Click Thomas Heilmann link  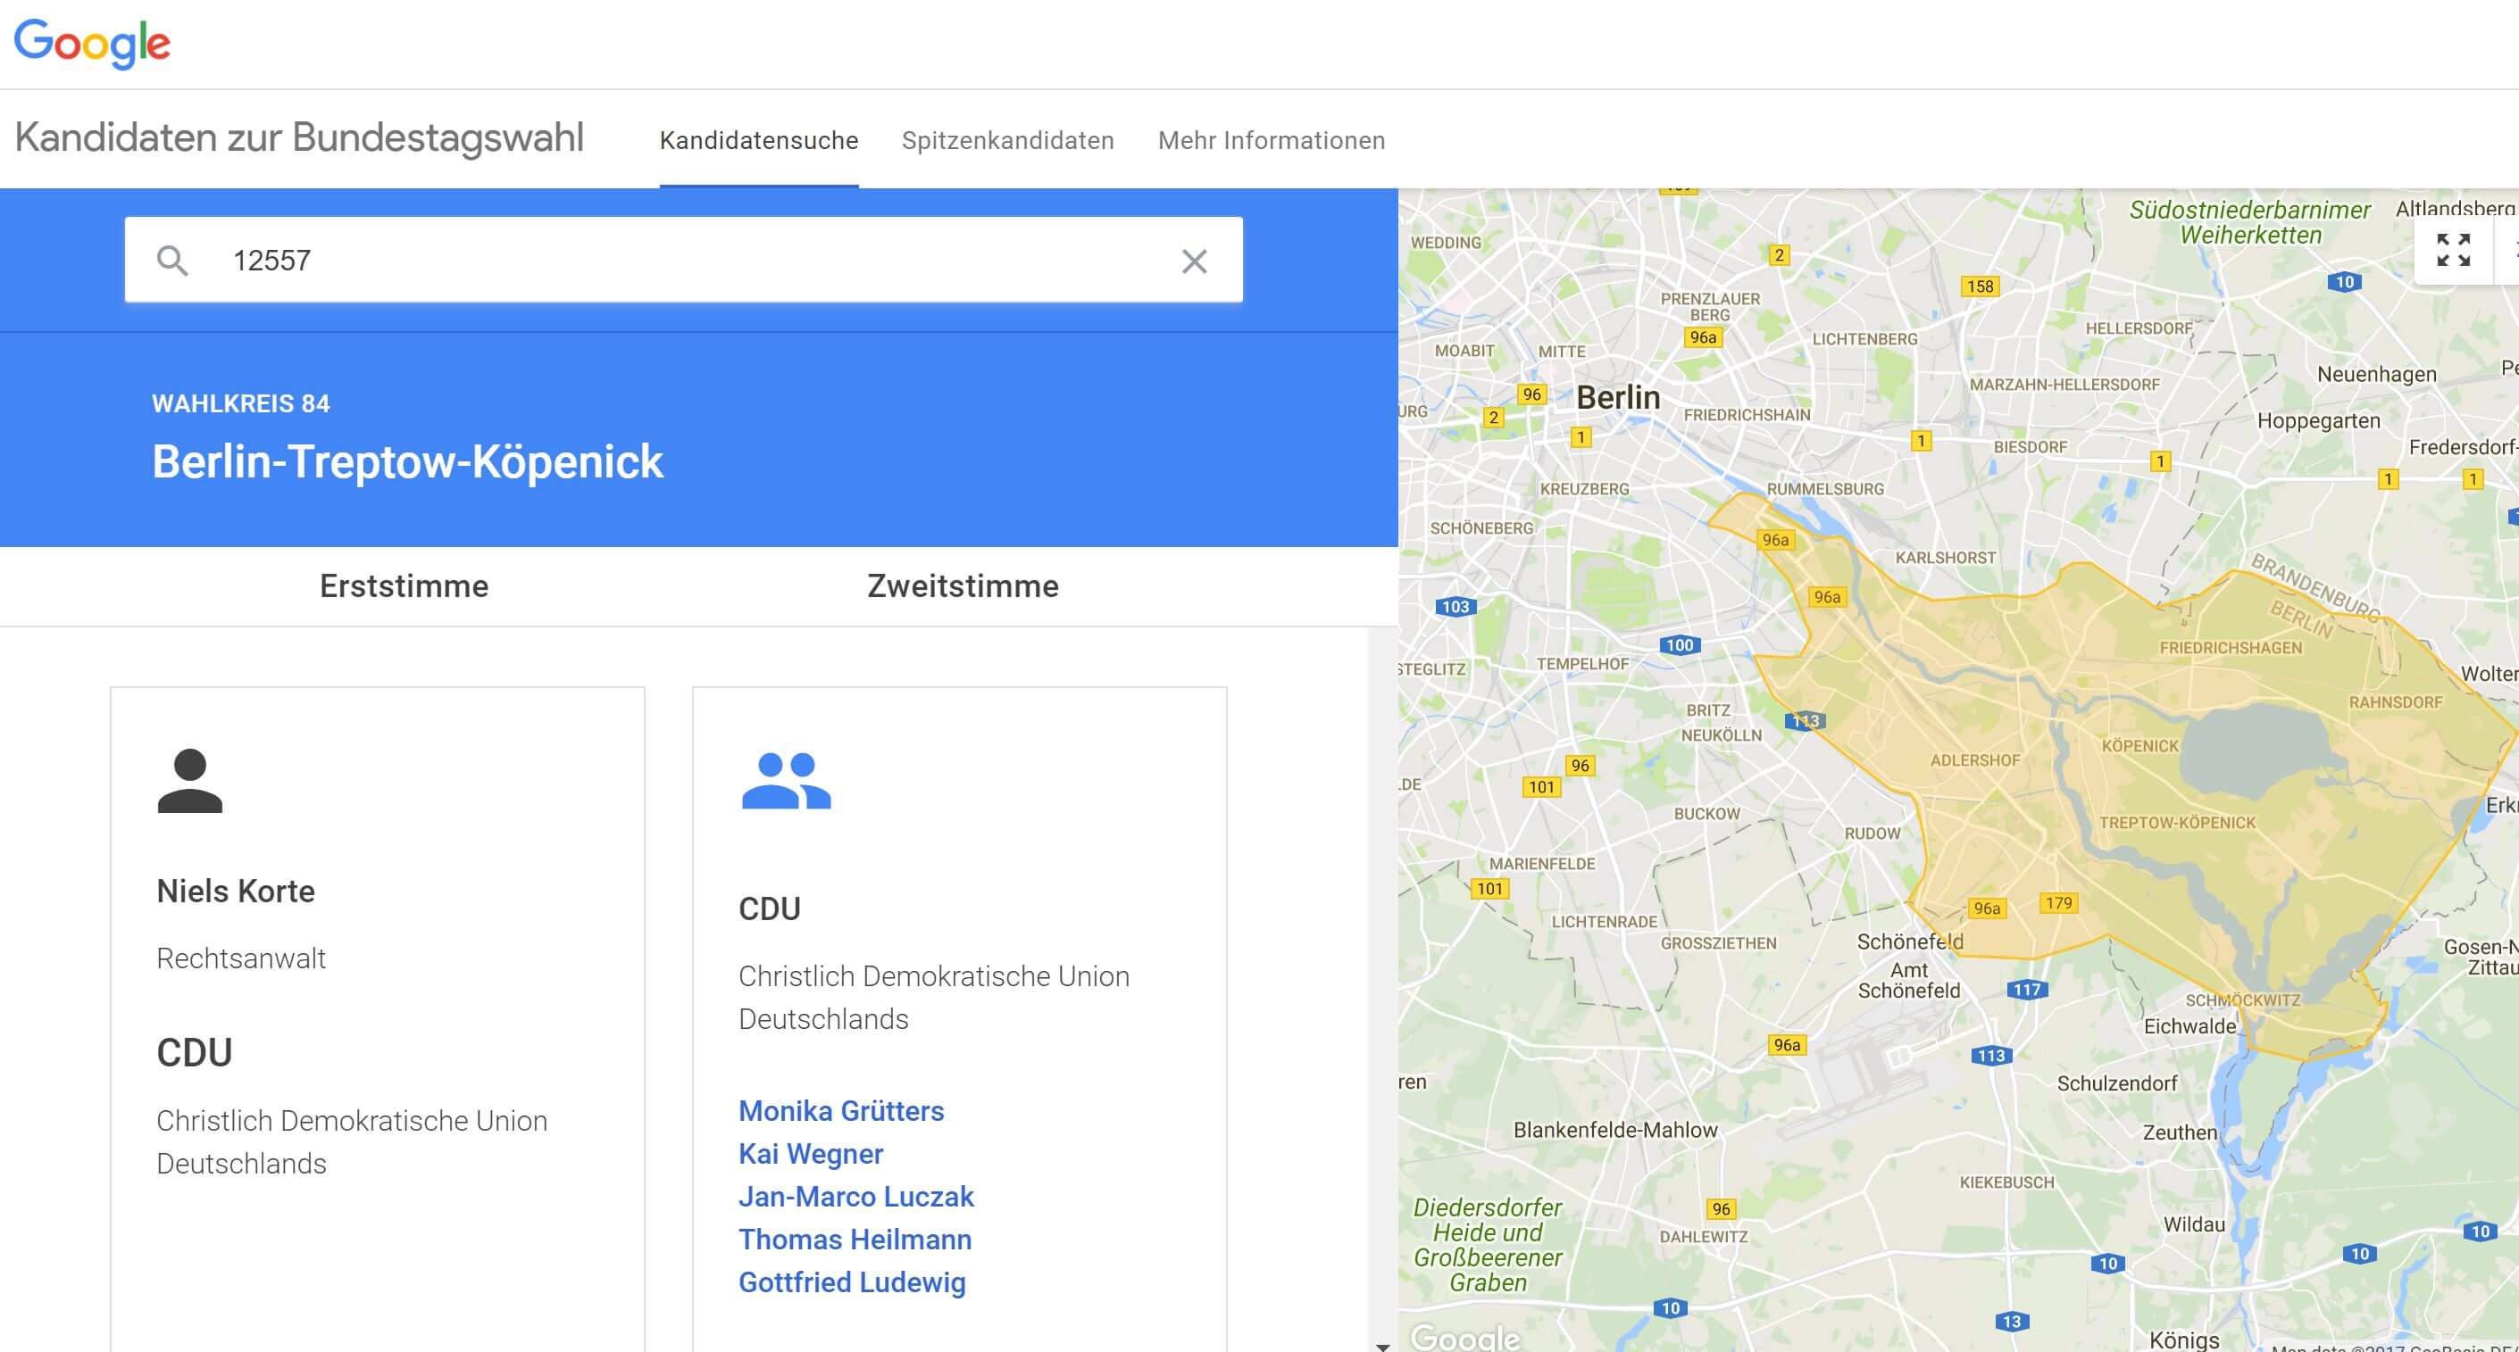(855, 1240)
